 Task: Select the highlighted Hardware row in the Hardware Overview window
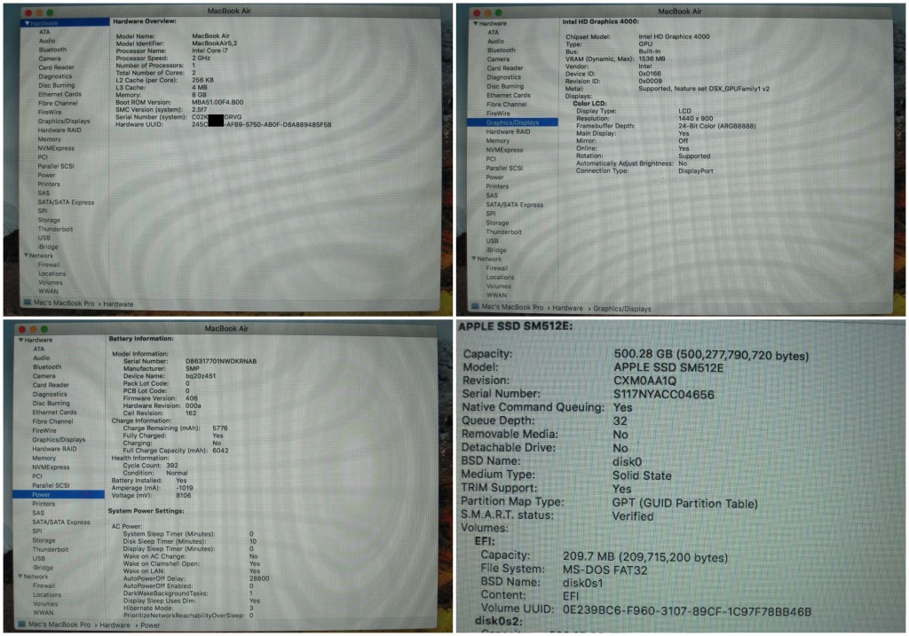[x=65, y=23]
